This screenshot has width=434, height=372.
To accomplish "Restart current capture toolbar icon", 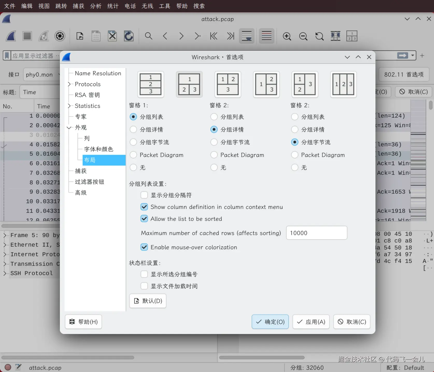I will (44, 36).
